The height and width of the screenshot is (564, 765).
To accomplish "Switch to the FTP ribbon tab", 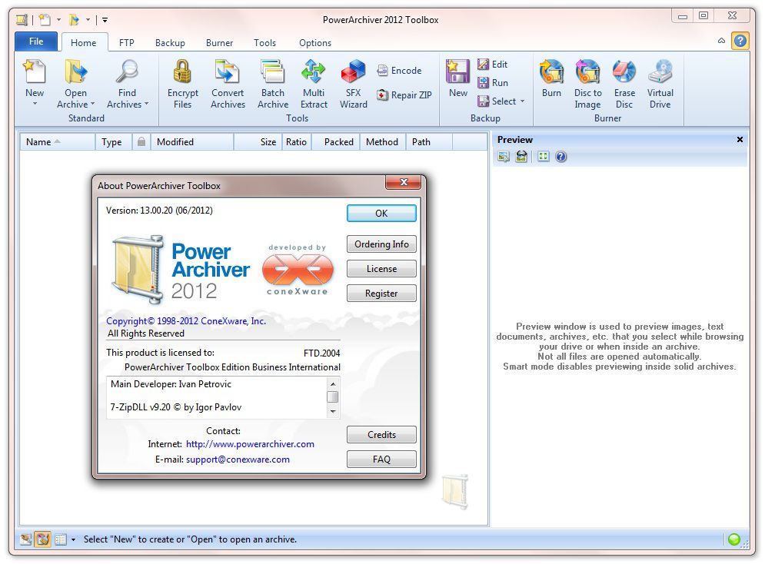I will pyautogui.click(x=125, y=43).
